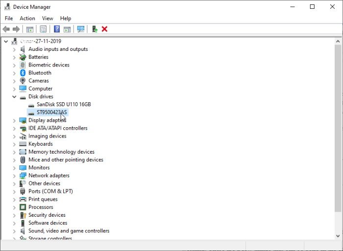
Task: Close the Device Manager window
Action: click(332, 7)
